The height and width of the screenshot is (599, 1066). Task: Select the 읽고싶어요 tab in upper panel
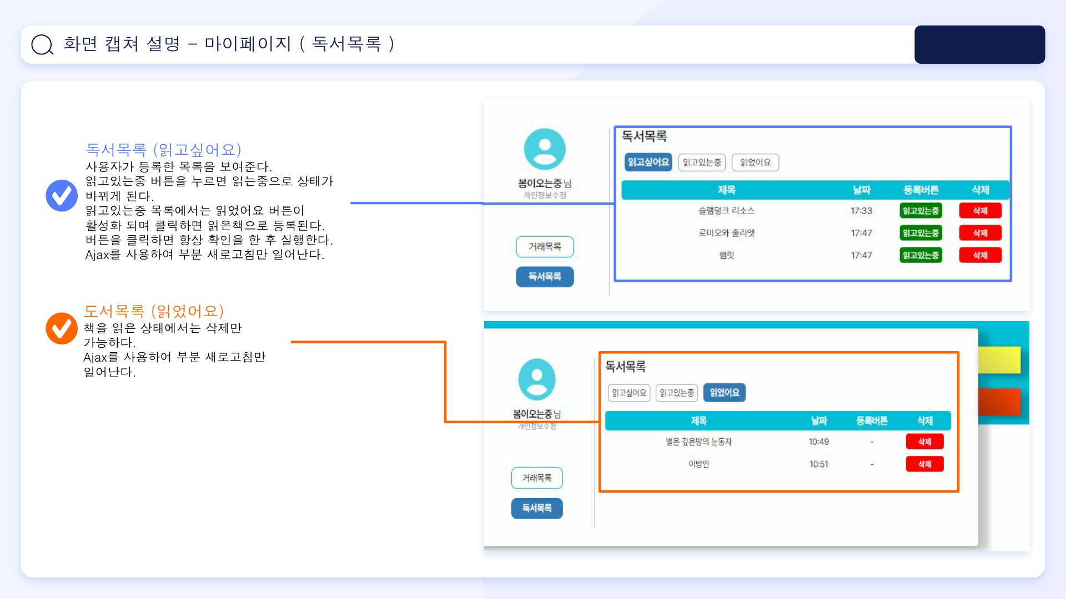648,162
